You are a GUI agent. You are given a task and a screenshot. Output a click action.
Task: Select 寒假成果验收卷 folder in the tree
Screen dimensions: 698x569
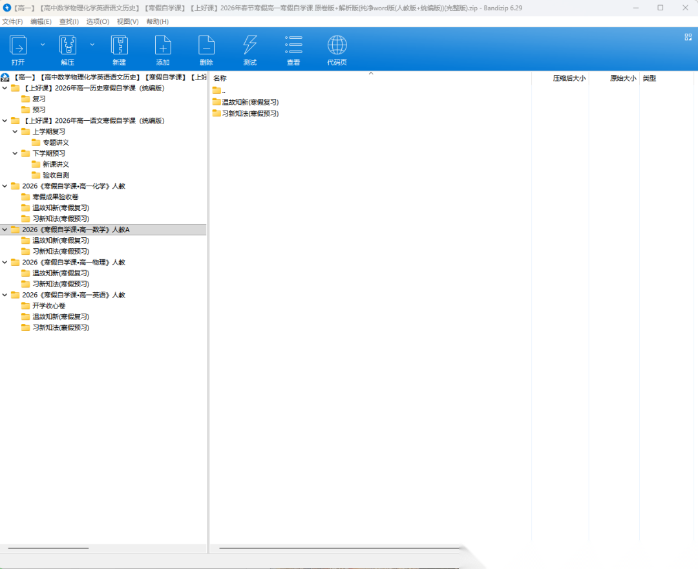(x=55, y=197)
